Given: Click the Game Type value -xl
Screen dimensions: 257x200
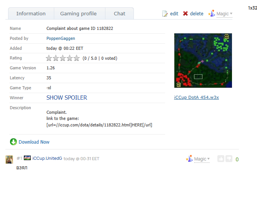Looking at the screenshot, I should (49, 88).
